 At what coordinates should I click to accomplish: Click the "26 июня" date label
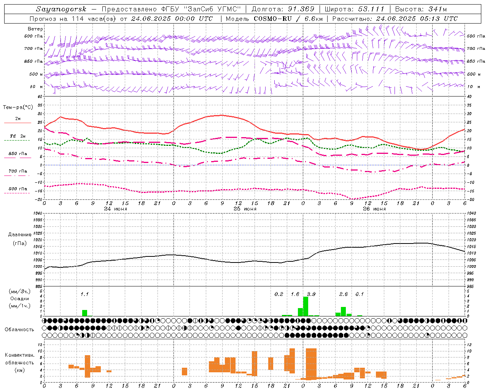tap(374, 209)
